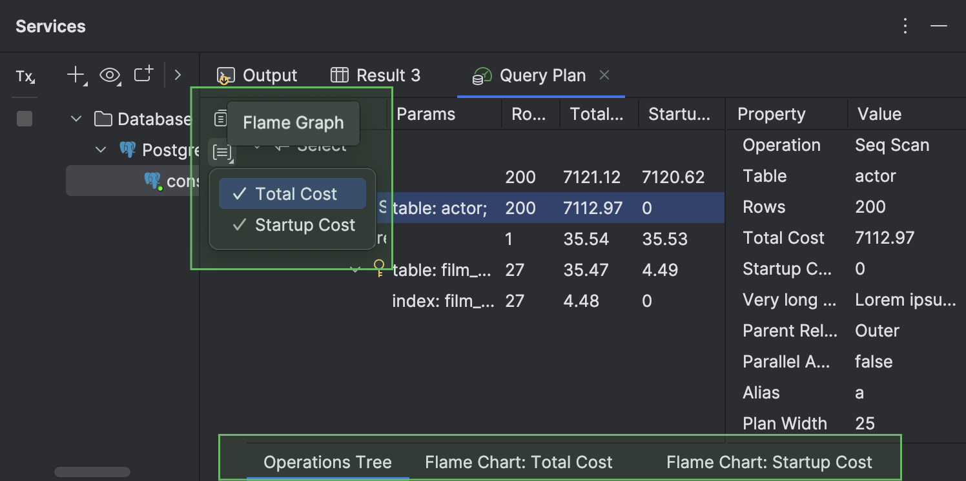This screenshot has height=481, width=966.
Task: Click the horizontal scrollbar in the Services tree
Action: 92,473
